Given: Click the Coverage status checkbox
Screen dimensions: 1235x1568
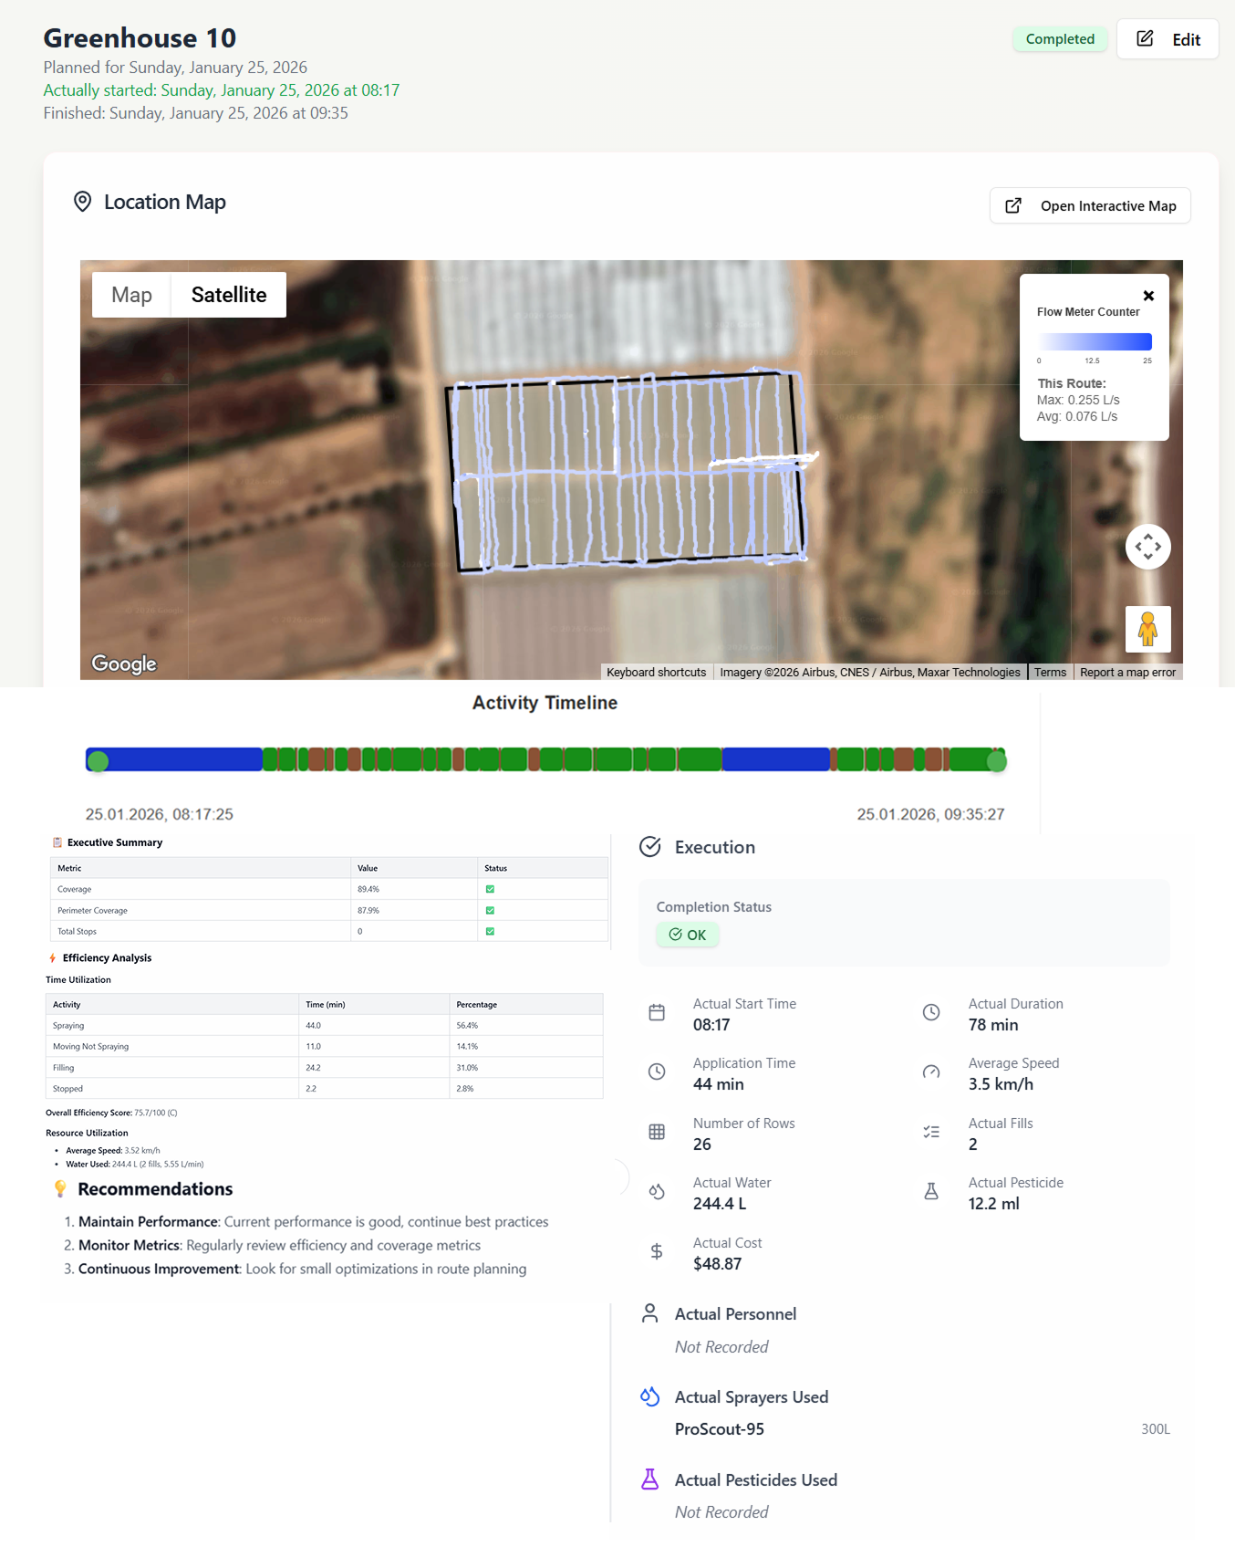Looking at the screenshot, I should pyautogui.click(x=490, y=889).
